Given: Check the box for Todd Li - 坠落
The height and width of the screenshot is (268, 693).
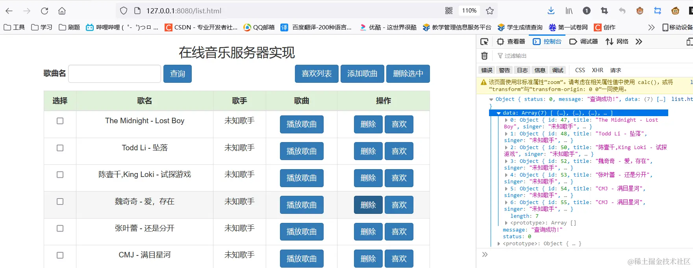Looking at the screenshot, I should [60, 148].
